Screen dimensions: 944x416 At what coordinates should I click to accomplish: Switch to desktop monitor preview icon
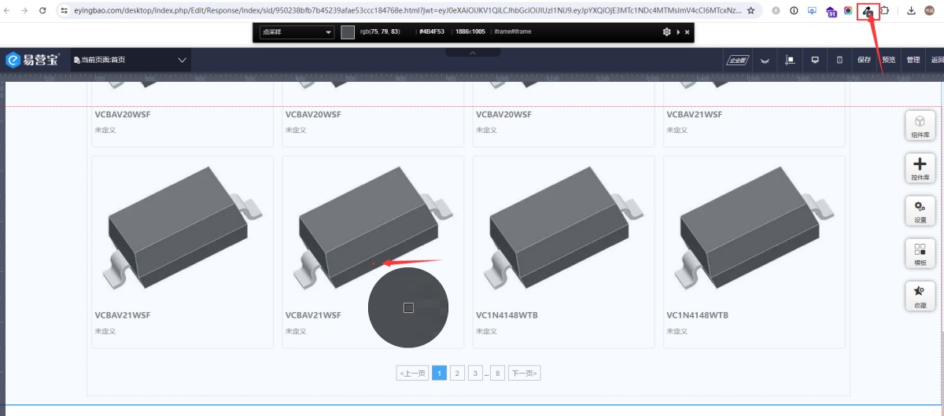tap(815, 60)
